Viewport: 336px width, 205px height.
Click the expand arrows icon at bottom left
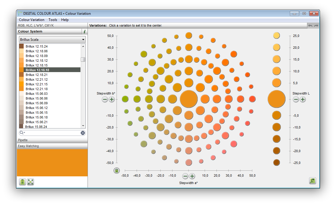pos(30,182)
